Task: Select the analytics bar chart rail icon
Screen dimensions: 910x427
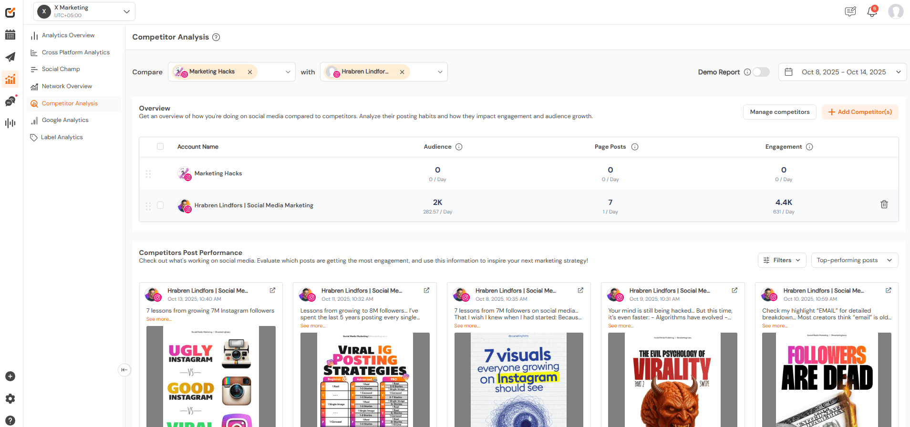Action: click(x=10, y=79)
